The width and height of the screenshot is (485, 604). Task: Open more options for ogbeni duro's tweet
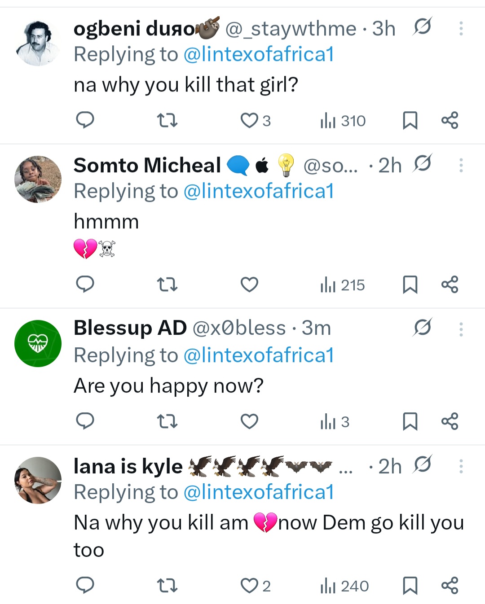pos(461,29)
